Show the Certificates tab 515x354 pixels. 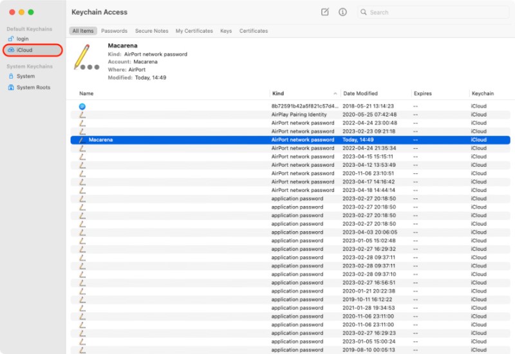pos(253,31)
